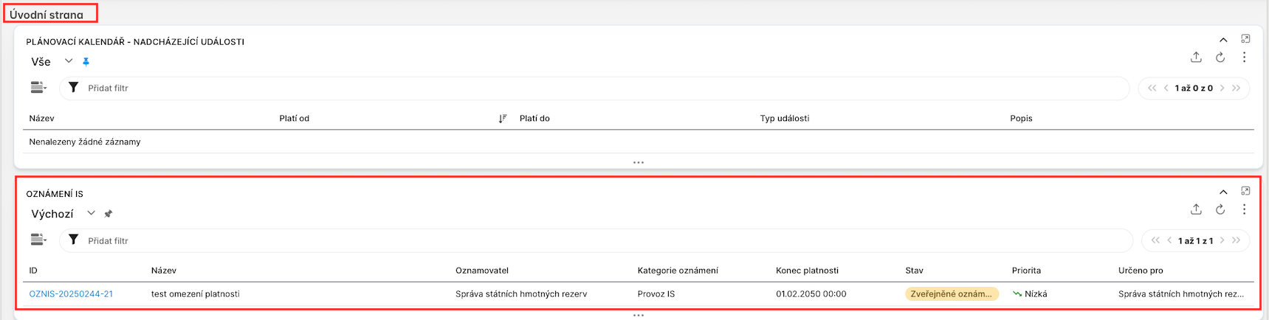Sort by the Konec platnosti column header

[x=807, y=271]
